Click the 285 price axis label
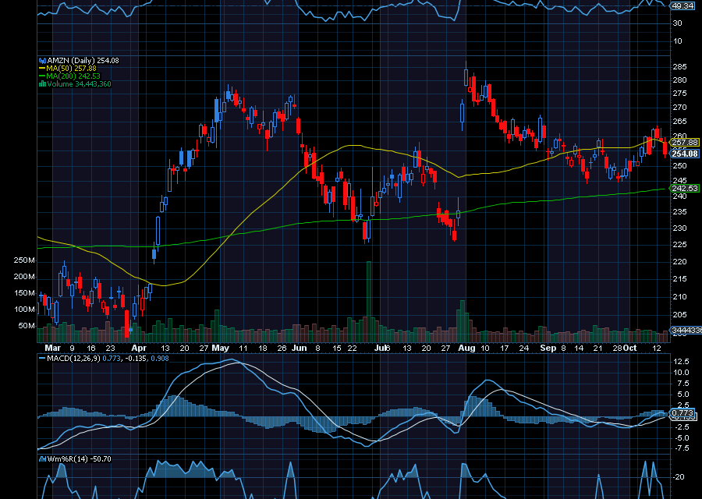702x499 pixels. (x=679, y=67)
